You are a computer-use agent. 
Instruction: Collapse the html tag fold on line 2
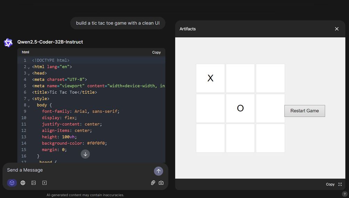coord(29,67)
